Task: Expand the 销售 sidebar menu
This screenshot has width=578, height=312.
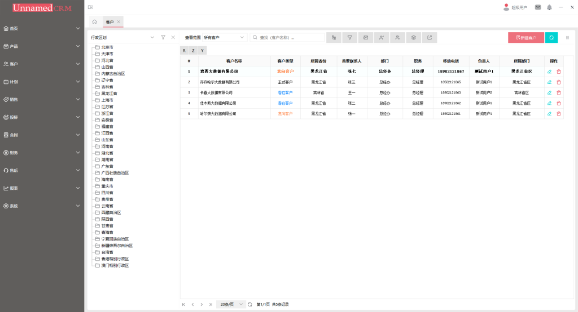Action: 42,99
